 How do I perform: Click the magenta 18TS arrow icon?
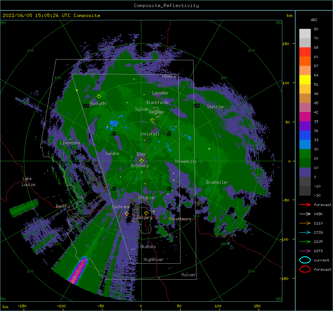(x=305, y=251)
